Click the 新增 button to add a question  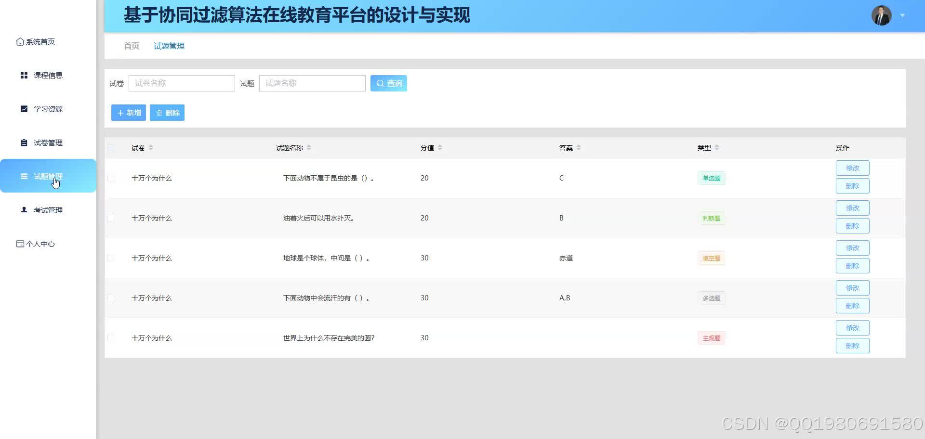[x=128, y=112]
